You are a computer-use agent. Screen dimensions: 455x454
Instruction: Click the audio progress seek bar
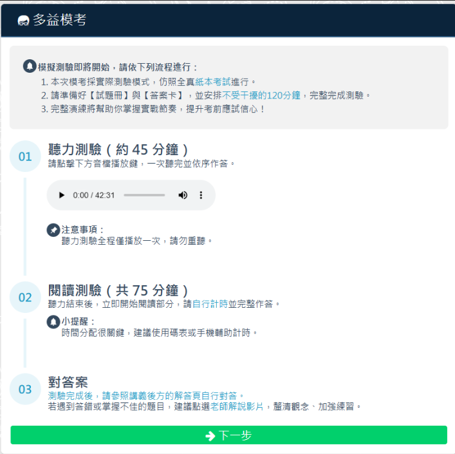click(144, 195)
